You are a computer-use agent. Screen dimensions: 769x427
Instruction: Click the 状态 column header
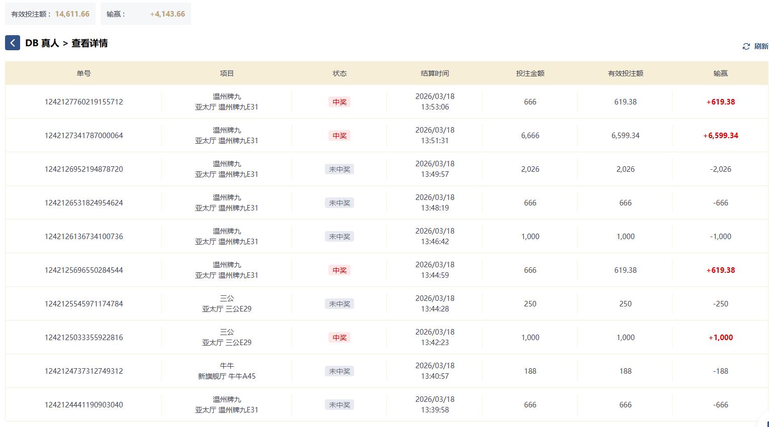339,73
